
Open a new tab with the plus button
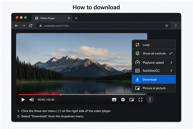pyautogui.click(x=76, y=18)
